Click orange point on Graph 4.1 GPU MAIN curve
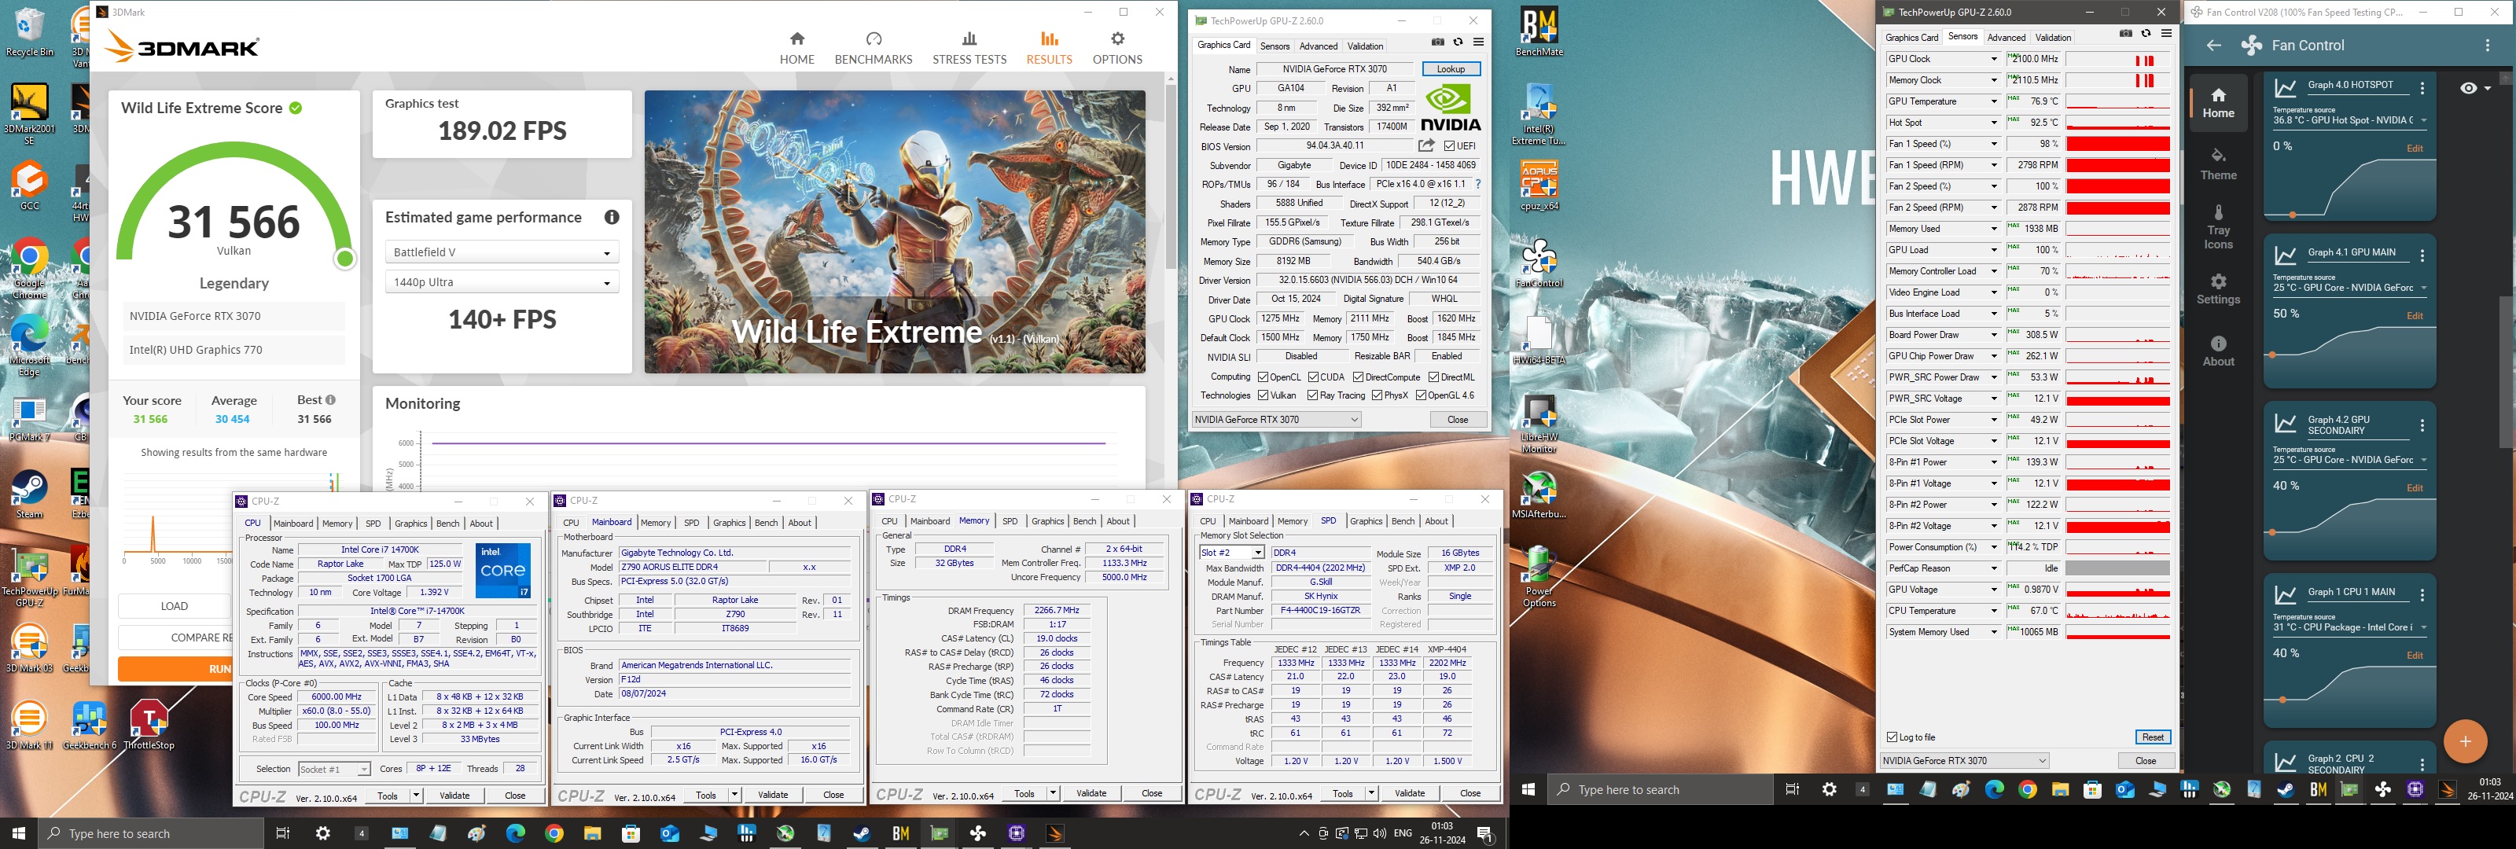 [2273, 355]
